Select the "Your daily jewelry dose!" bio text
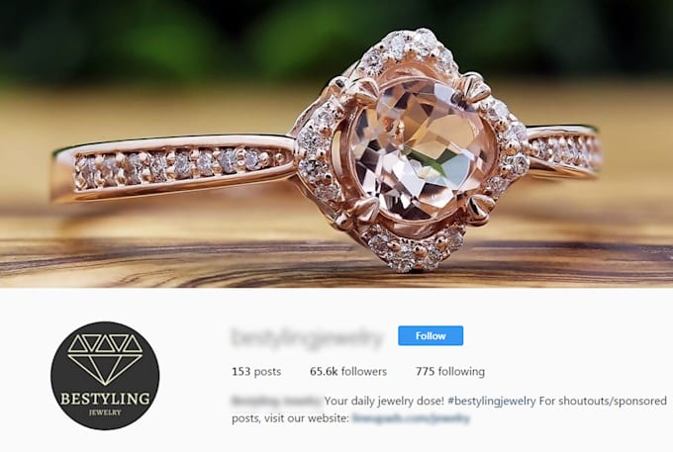The image size is (673, 452). 384,402
